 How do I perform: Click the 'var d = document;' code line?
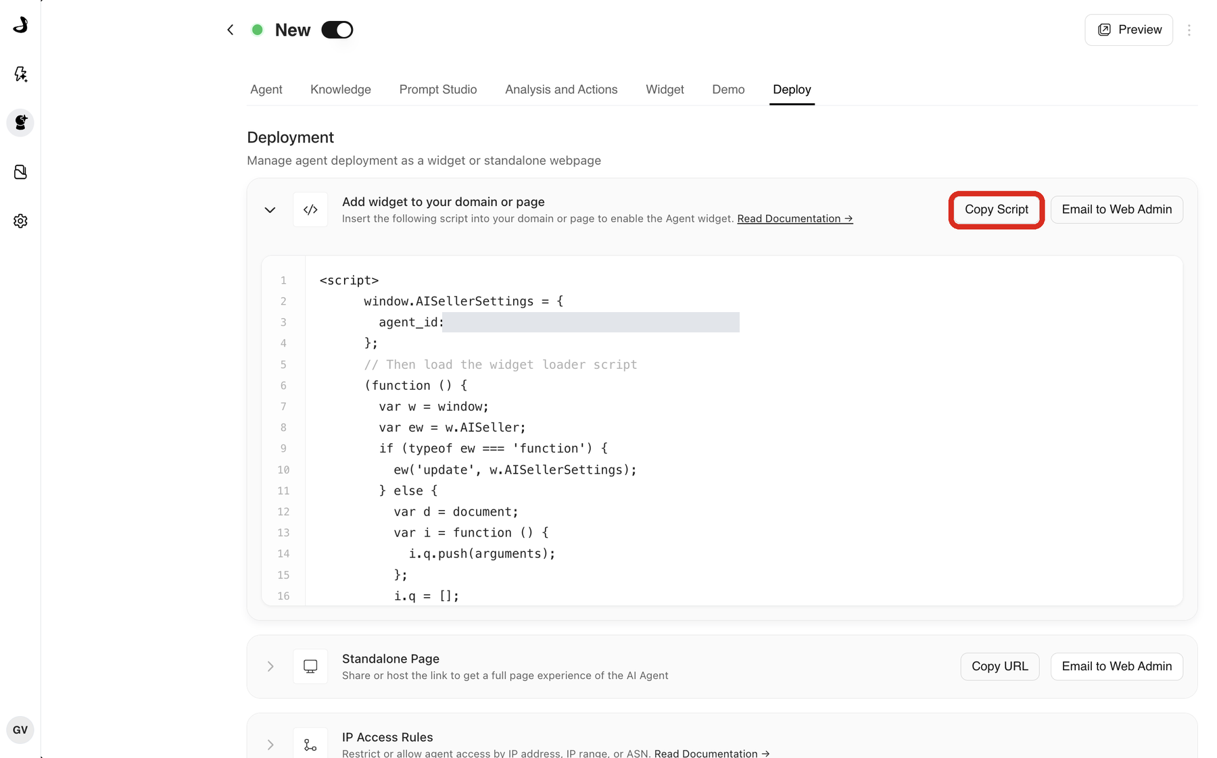pos(456,512)
